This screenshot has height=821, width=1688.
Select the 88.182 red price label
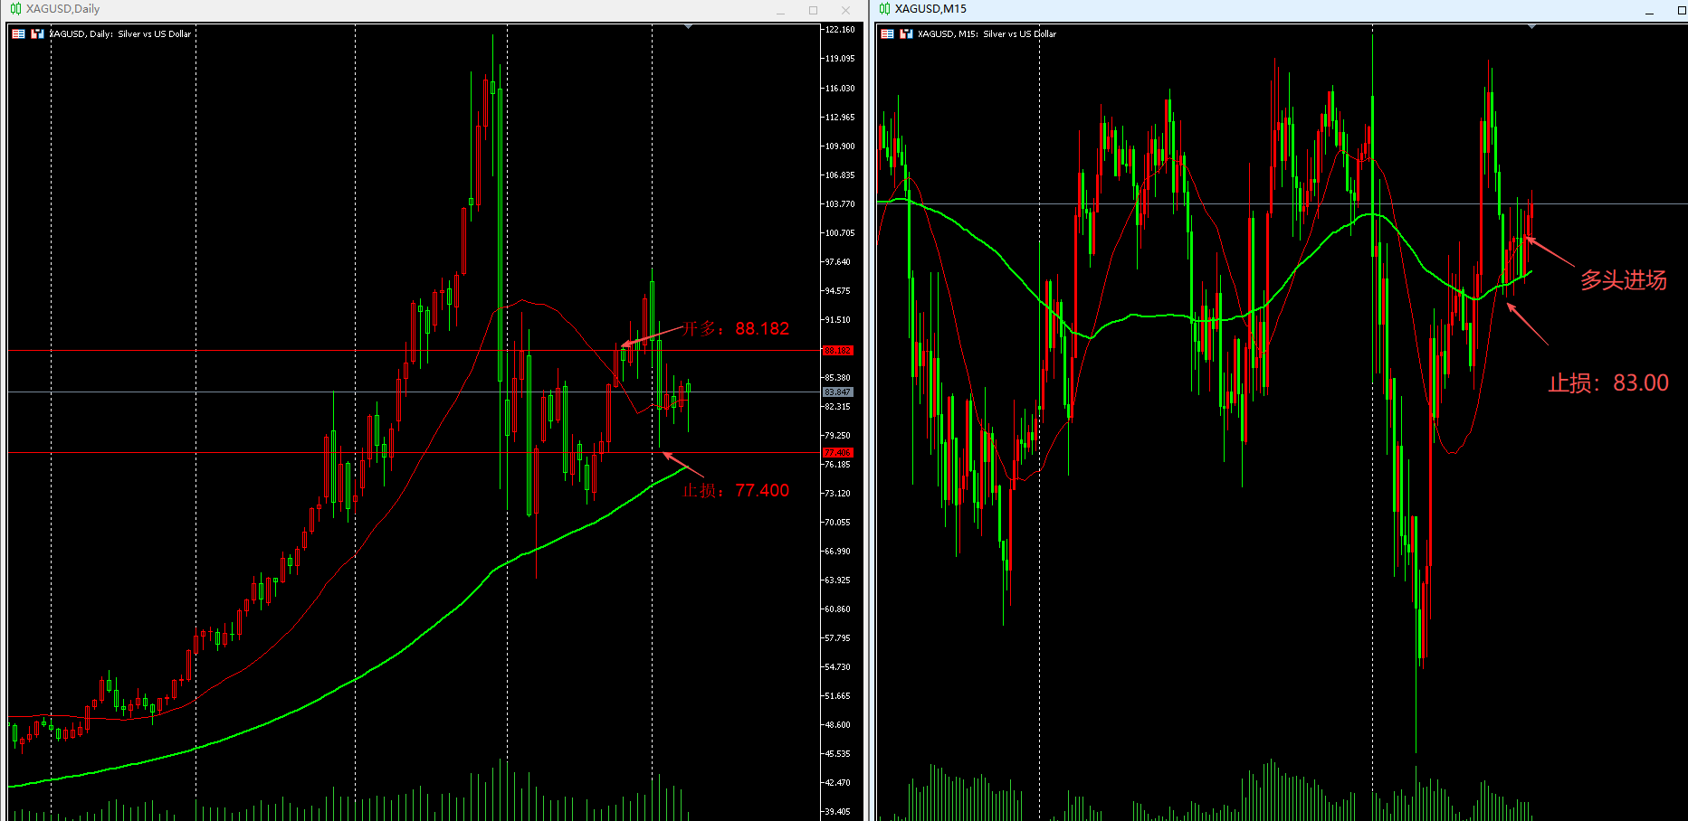pyautogui.click(x=837, y=350)
